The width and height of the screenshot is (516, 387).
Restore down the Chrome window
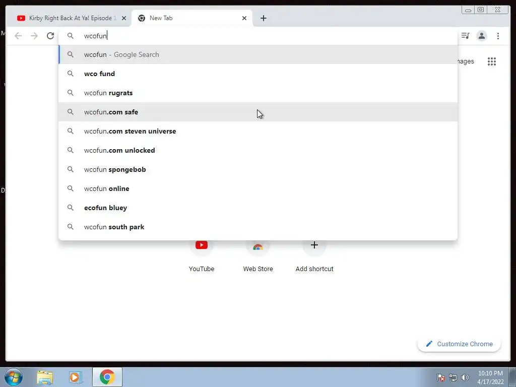click(480, 10)
